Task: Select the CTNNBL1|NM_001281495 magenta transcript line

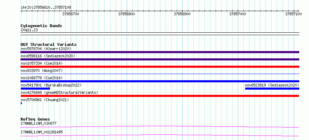Action: [x=160, y=135]
